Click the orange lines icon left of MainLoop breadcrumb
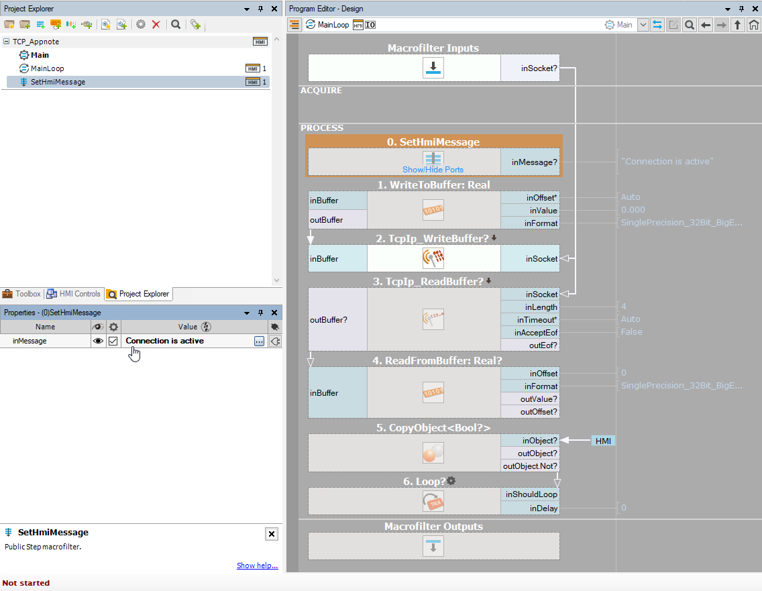Screen dimensions: 762x591 294,25
